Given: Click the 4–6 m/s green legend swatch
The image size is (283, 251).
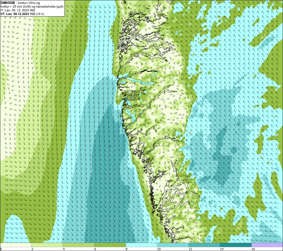Looking at the screenshot, I should [x=79, y=245].
